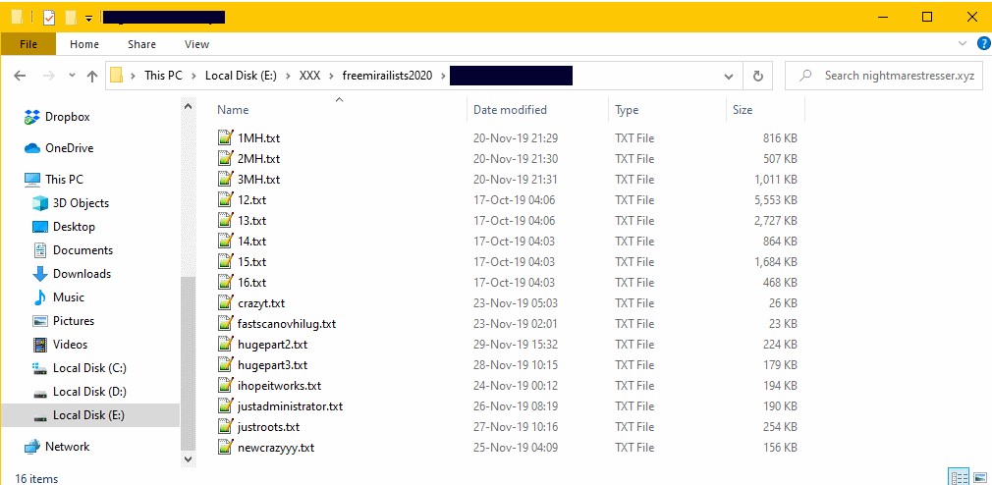Click the Properties quick access icon
Viewport: 992px width, 485px height.
click(49, 17)
